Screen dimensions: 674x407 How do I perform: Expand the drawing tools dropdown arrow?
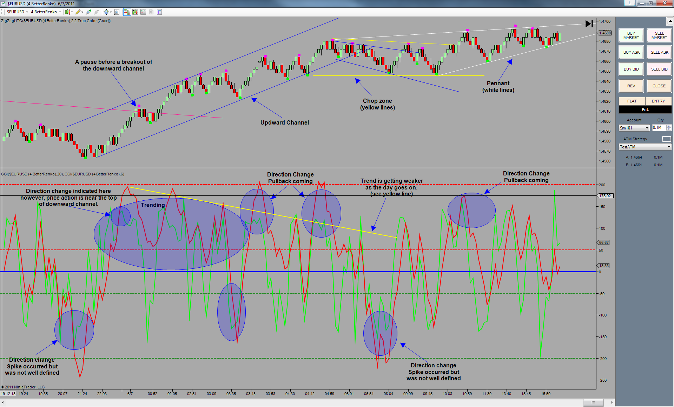pyautogui.click(x=82, y=12)
